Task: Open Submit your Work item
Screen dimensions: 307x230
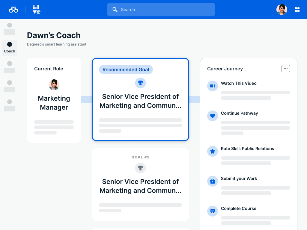Action: pyautogui.click(x=239, y=178)
